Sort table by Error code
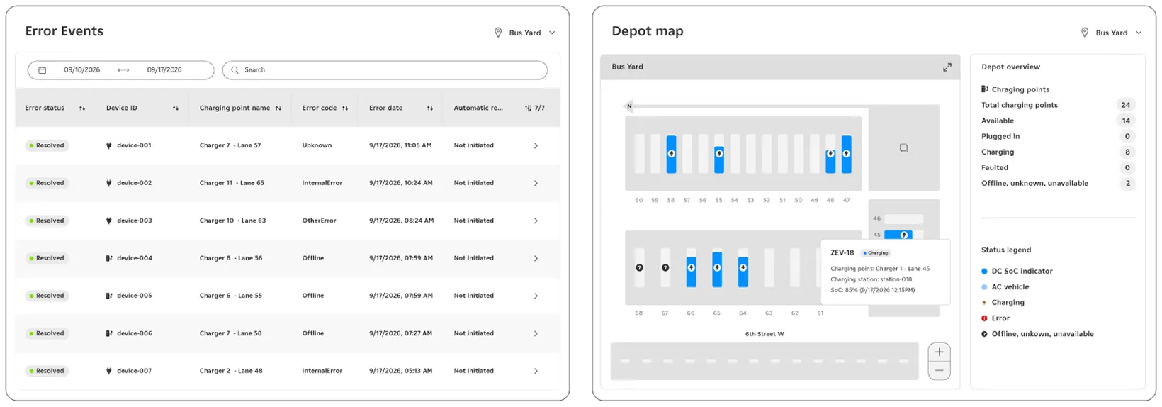This screenshot has width=1162, height=407. (x=345, y=108)
